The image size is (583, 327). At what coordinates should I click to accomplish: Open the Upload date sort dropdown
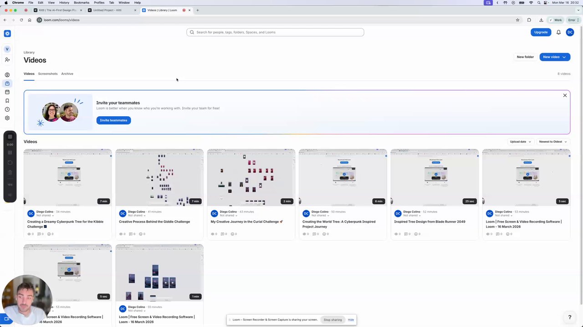[520, 142]
